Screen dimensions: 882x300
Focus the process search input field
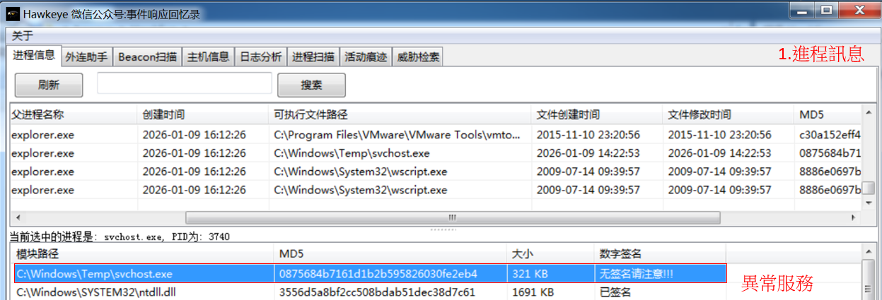pos(185,83)
